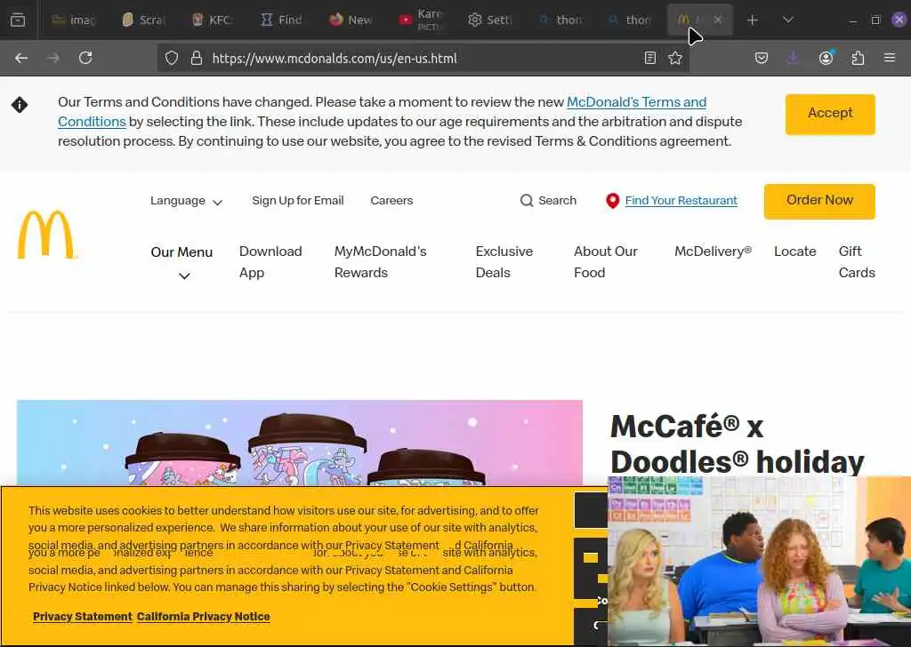Click the picture-in-picture classroom video
Viewport: 911px width, 647px height.
[760, 561]
